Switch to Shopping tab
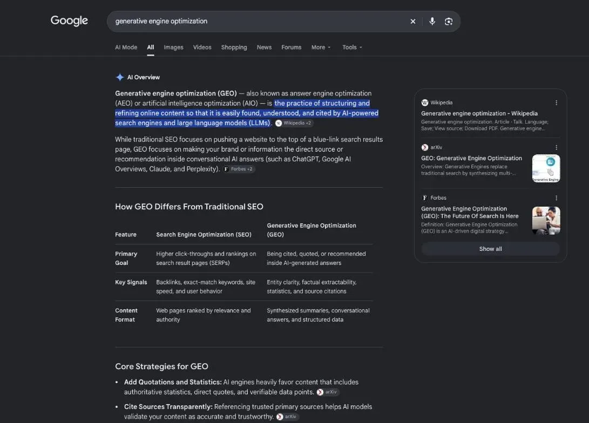Screen dimensions: 589x423 234,47
